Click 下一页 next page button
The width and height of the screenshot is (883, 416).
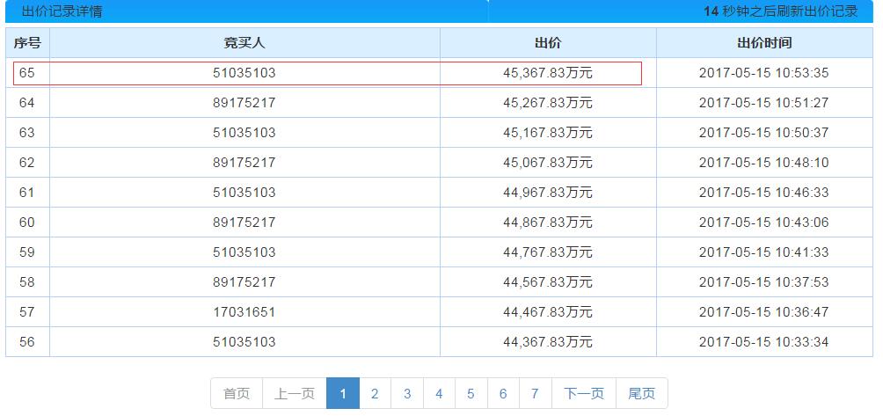(584, 393)
